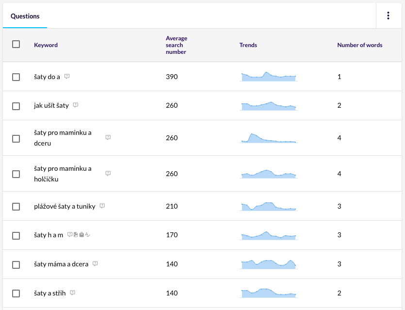405x310 pixels.
Task: Select keyword text "šaty pro maminku a dceru"
Action: (x=63, y=138)
